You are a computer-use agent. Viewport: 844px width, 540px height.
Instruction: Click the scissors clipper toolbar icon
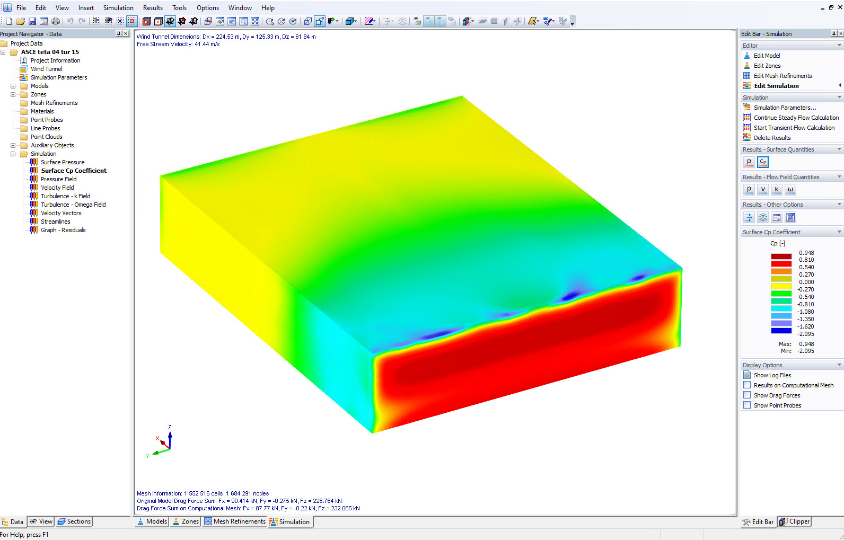549,21
